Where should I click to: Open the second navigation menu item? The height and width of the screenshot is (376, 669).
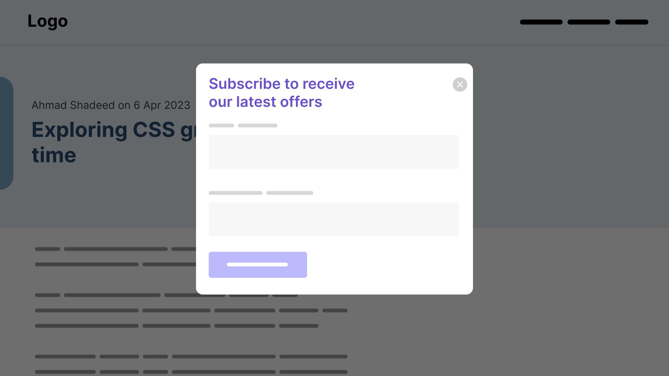click(589, 22)
